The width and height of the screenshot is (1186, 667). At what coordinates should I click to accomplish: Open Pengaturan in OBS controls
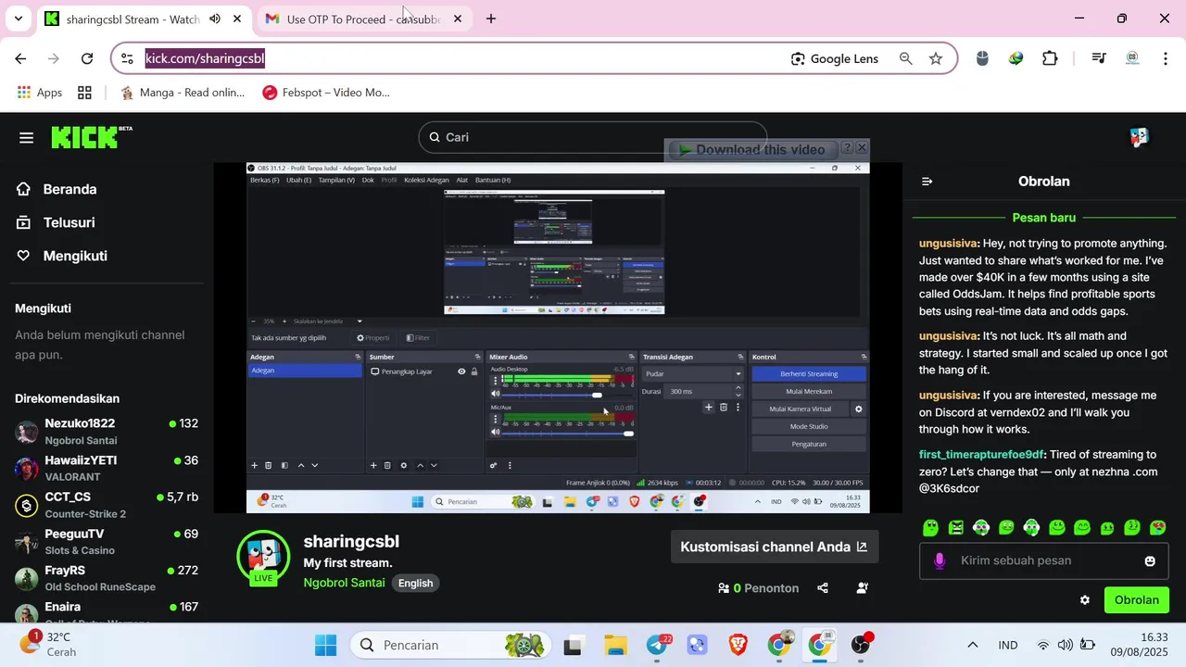pos(809,444)
